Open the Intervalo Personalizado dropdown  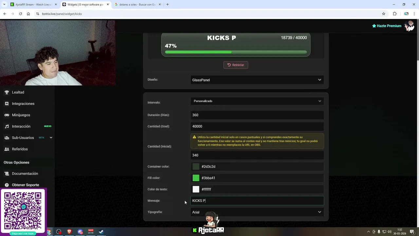[257, 101]
